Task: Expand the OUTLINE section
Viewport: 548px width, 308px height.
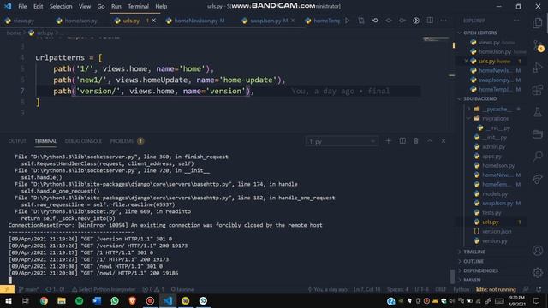Action: [474, 261]
